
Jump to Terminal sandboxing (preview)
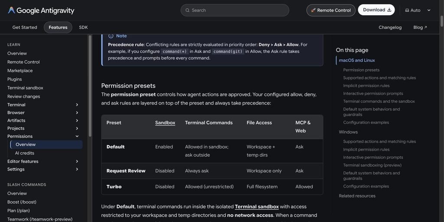coord(372,165)
